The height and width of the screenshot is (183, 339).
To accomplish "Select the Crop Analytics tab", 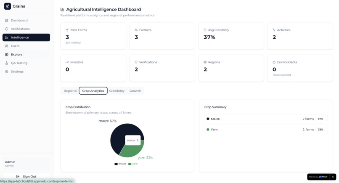I will [93, 91].
